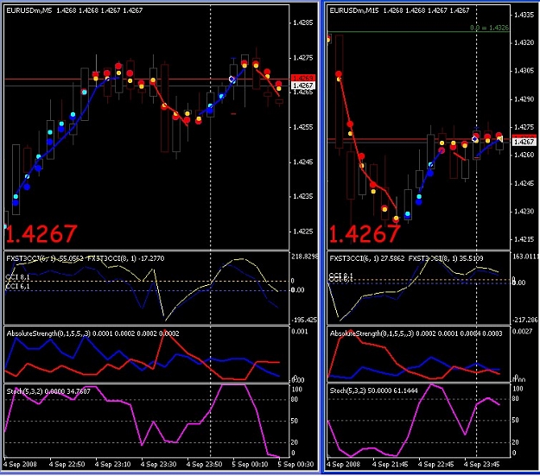Click the 0.0027 AbsoluteStrength scale value in M15 chart
Screen dimensions: 540x476
(521, 332)
